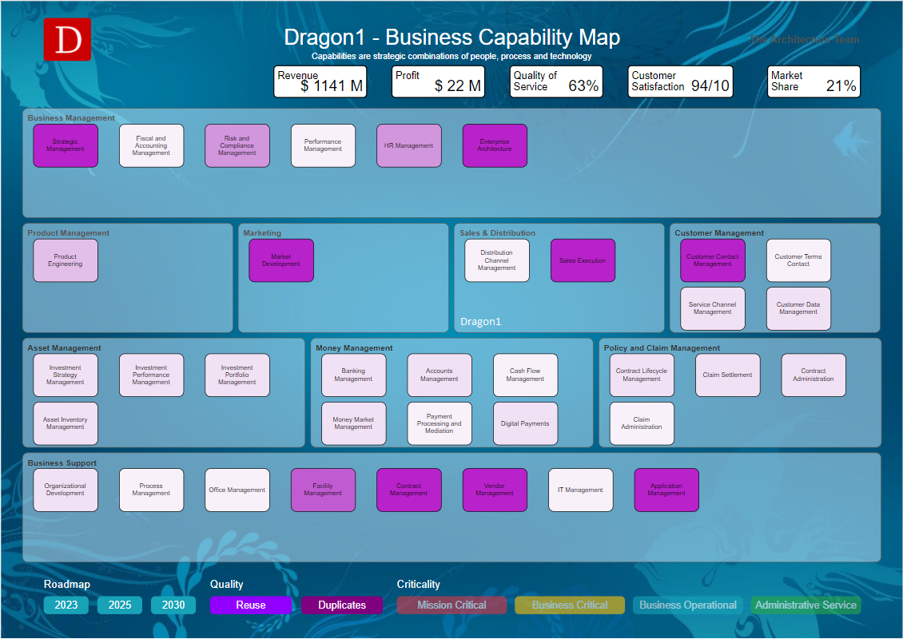Select Investment Strategy Management capability

(66, 375)
